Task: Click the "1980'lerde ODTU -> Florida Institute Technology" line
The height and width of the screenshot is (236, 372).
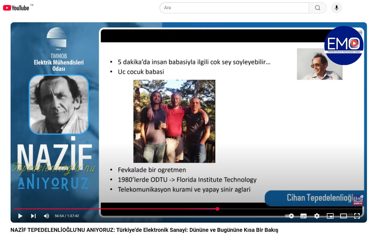Action: click(x=187, y=180)
